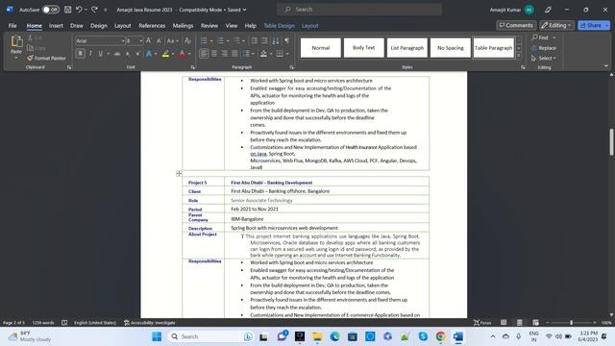615x346 pixels.
Task: Click the Line Spacing icon
Action: click(x=246, y=54)
